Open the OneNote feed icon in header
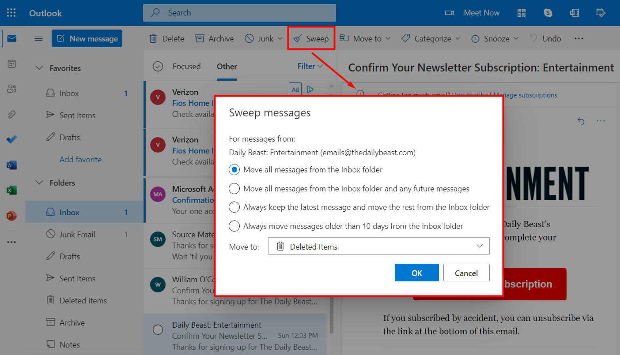 coord(575,13)
